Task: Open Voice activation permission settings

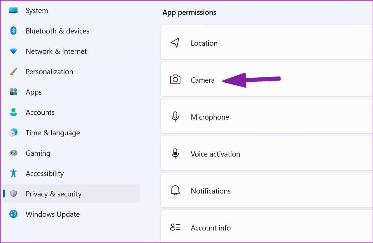Action: (267, 153)
